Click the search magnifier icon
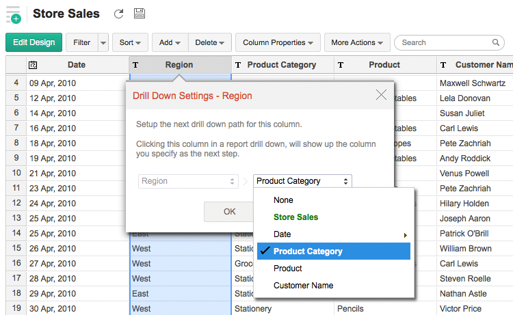The height and width of the screenshot is (315, 513). 497,42
